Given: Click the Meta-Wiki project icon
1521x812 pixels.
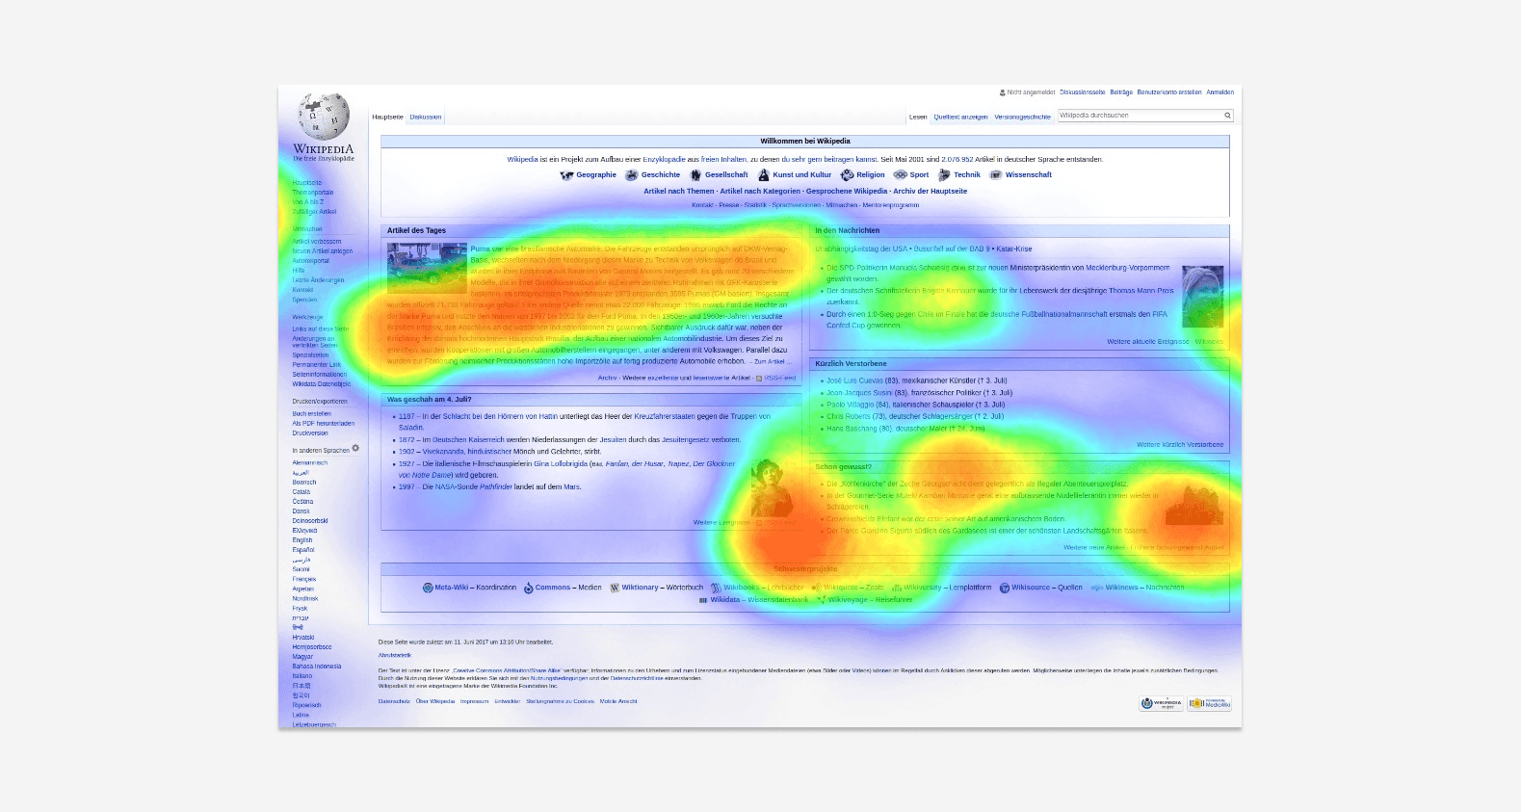Looking at the screenshot, I should [428, 588].
